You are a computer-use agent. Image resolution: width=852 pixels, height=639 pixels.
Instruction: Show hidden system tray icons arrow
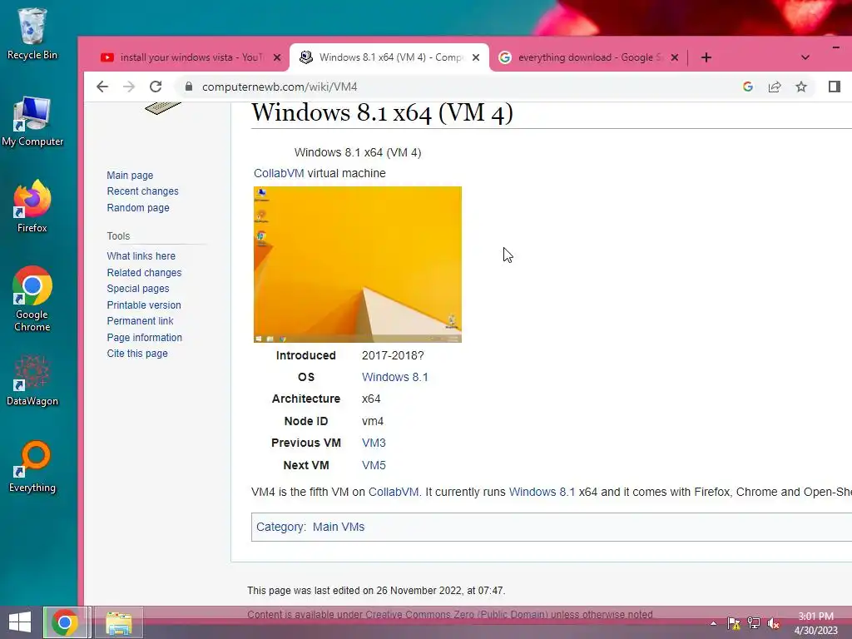click(713, 623)
